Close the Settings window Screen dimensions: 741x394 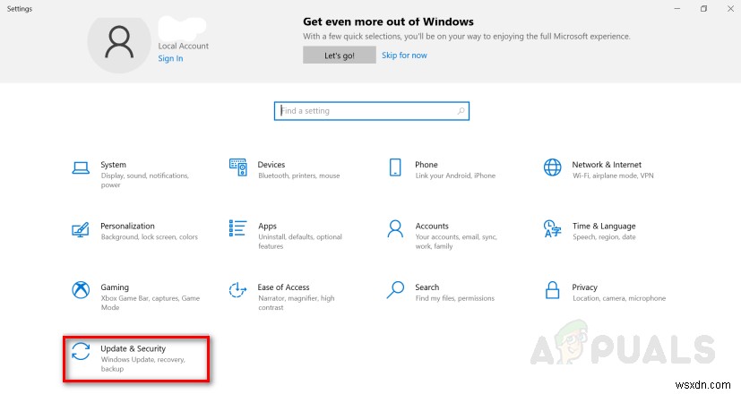(x=730, y=8)
